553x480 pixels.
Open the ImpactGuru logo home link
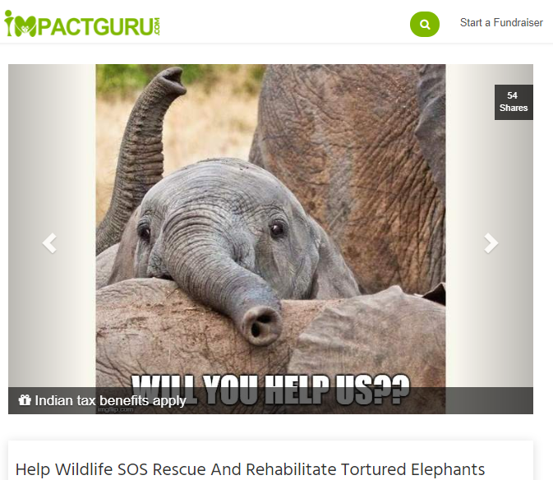point(82,24)
